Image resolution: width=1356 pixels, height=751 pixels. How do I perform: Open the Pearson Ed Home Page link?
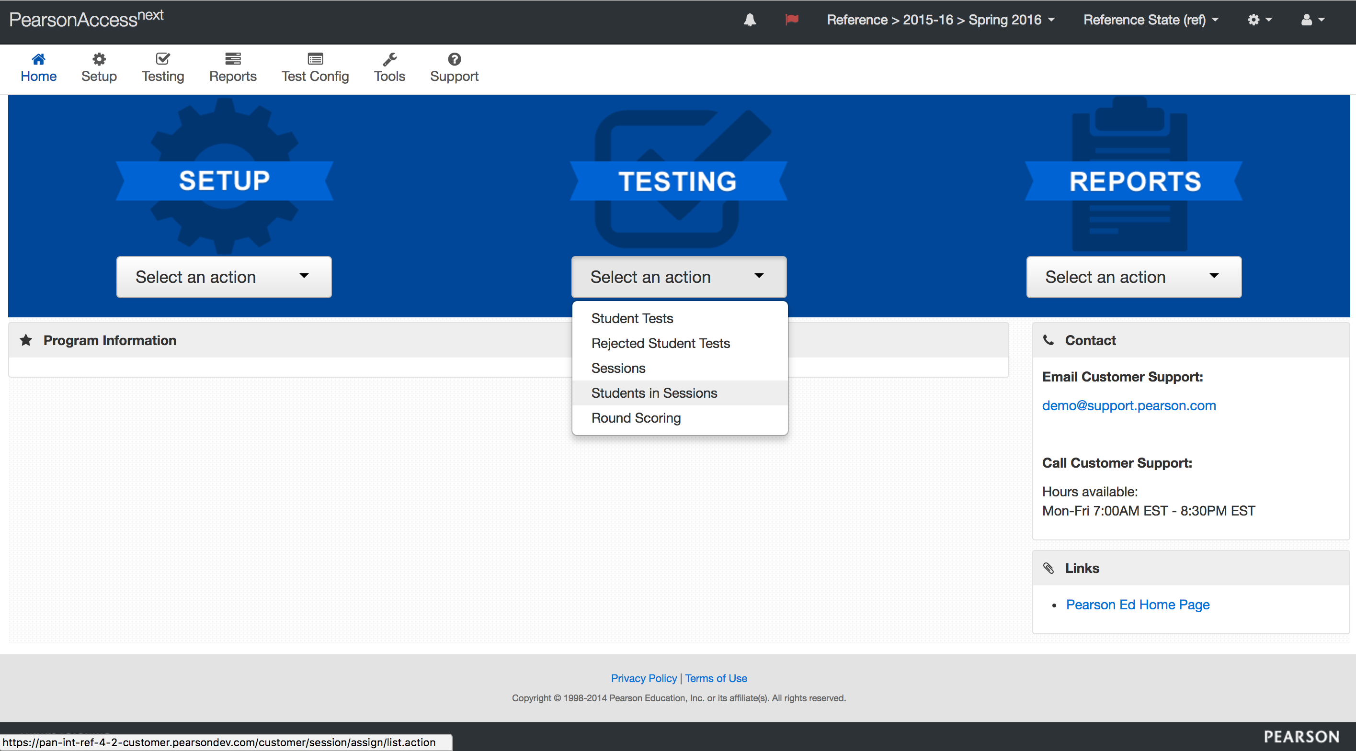1137,604
